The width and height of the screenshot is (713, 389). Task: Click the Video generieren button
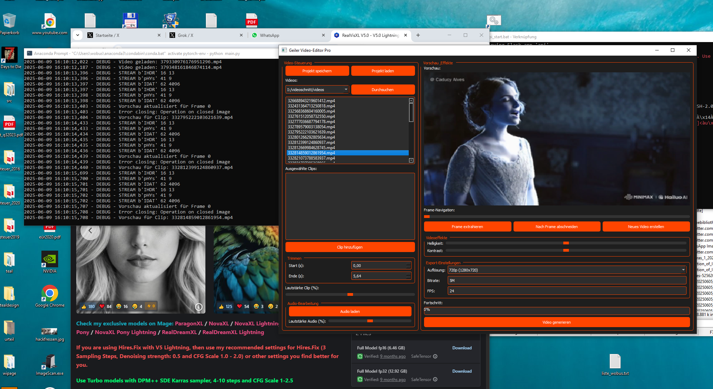[556, 322]
